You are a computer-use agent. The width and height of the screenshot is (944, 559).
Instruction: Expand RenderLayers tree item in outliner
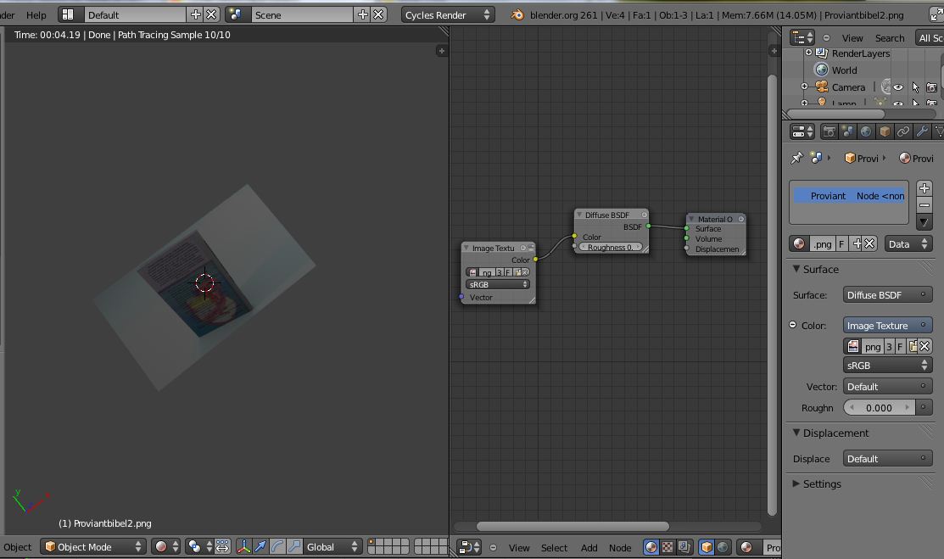(808, 53)
